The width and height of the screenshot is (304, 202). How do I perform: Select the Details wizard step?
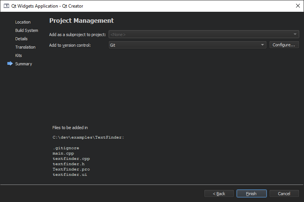pos(21,39)
